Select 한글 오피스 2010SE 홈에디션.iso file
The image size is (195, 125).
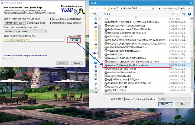pyautogui.click(x=123, y=80)
